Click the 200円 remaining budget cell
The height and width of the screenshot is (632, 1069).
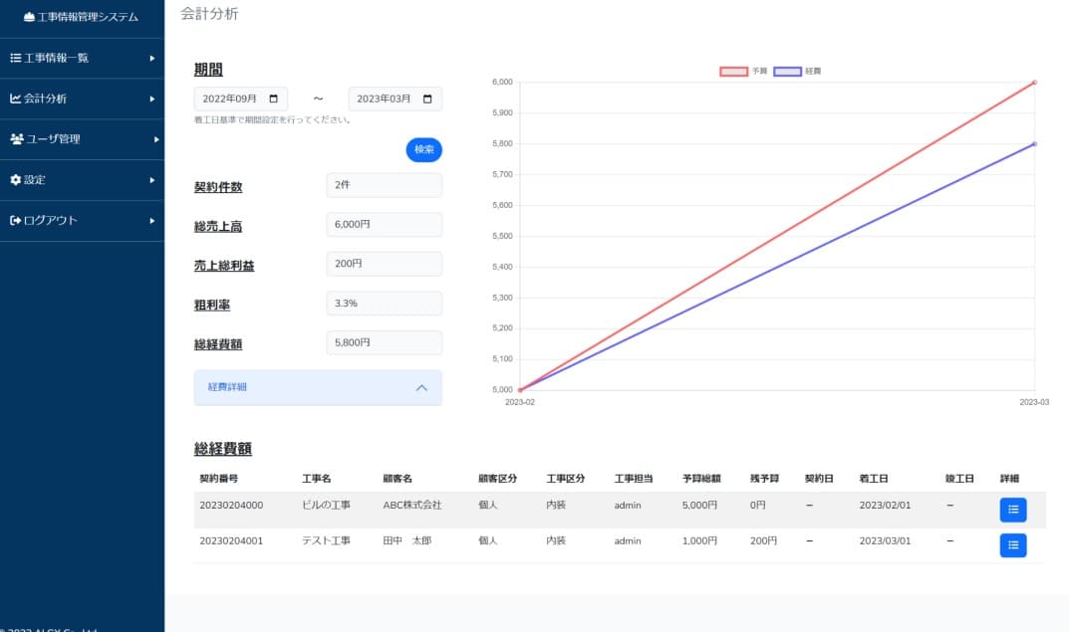(x=763, y=540)
